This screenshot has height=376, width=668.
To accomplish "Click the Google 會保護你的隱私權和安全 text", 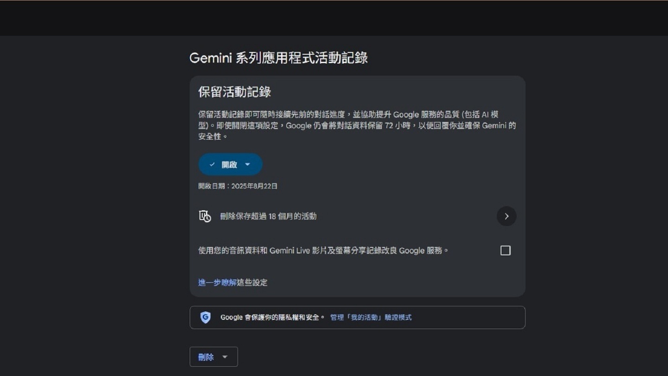I will tap(272, 318).
